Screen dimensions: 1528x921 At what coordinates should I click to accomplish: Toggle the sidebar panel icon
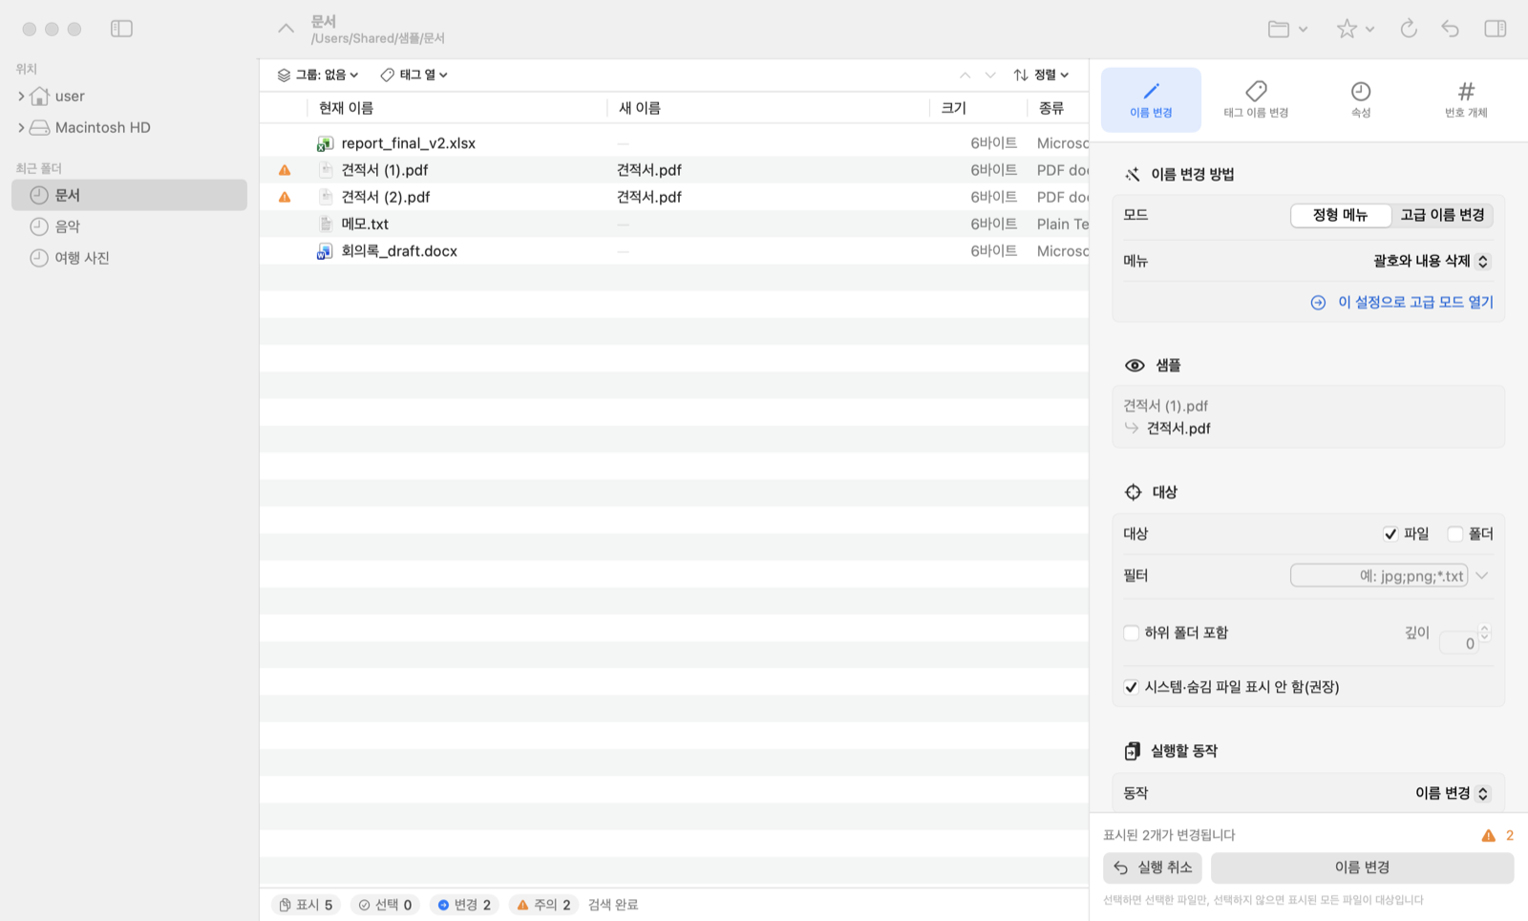click(x=121, y=29)
